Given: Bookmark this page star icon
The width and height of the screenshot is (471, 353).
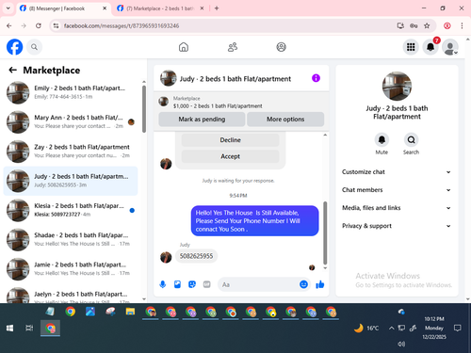Looking at the screenshot, I should click(427, 25).
